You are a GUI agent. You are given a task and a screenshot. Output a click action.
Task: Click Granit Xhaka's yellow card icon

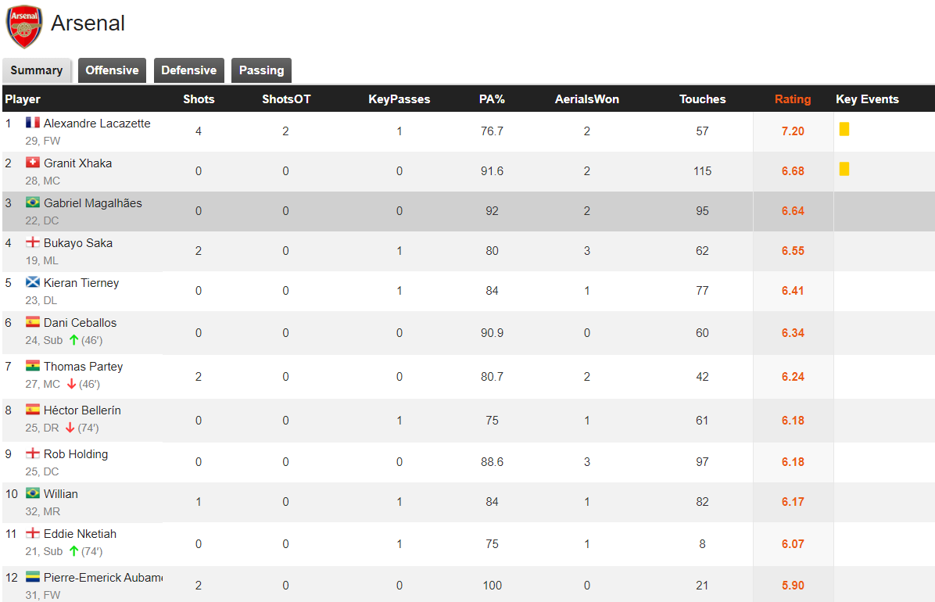844,169
